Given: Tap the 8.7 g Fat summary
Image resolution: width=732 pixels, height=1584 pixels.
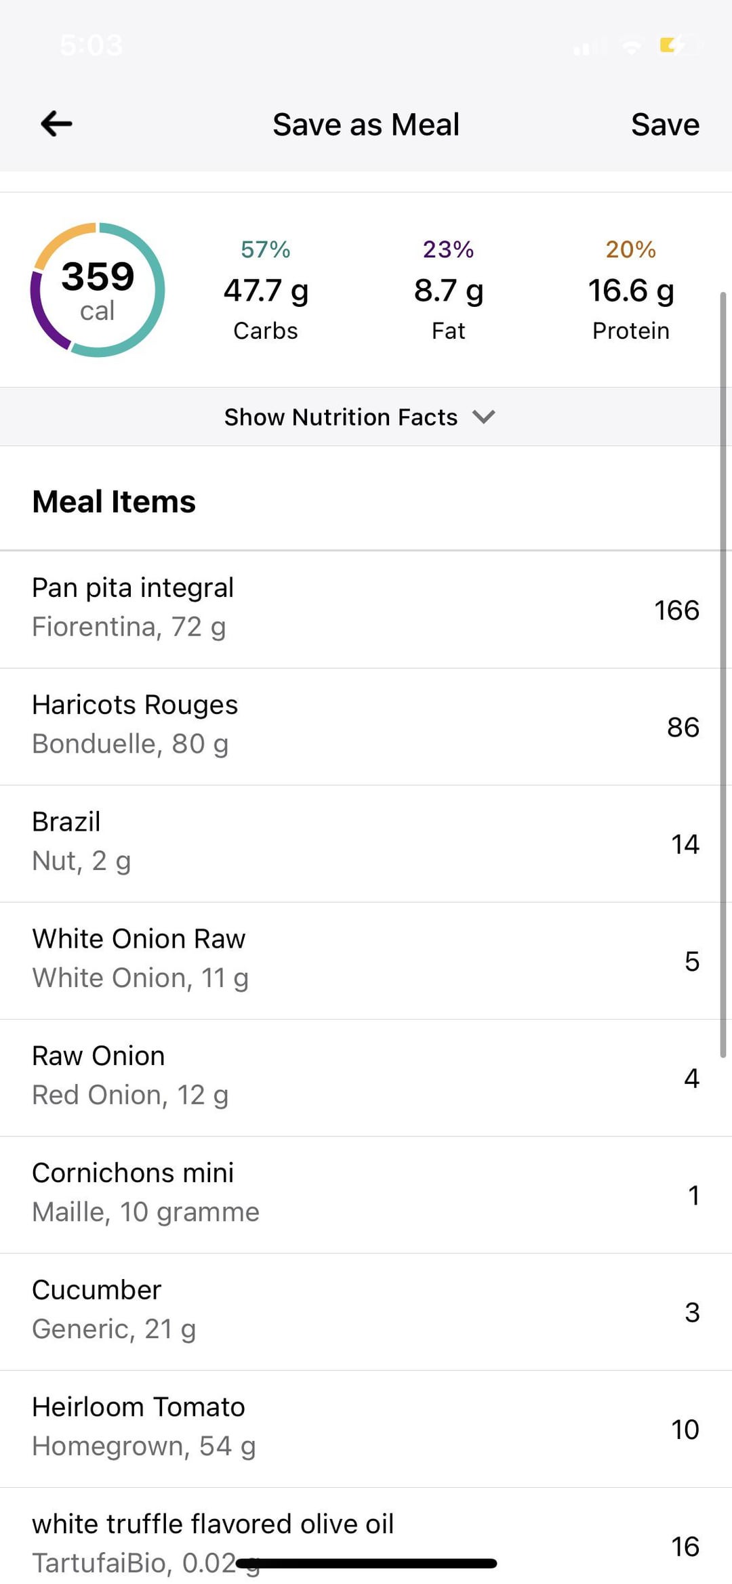Looking at the screenshot, I should click(448, 290).
